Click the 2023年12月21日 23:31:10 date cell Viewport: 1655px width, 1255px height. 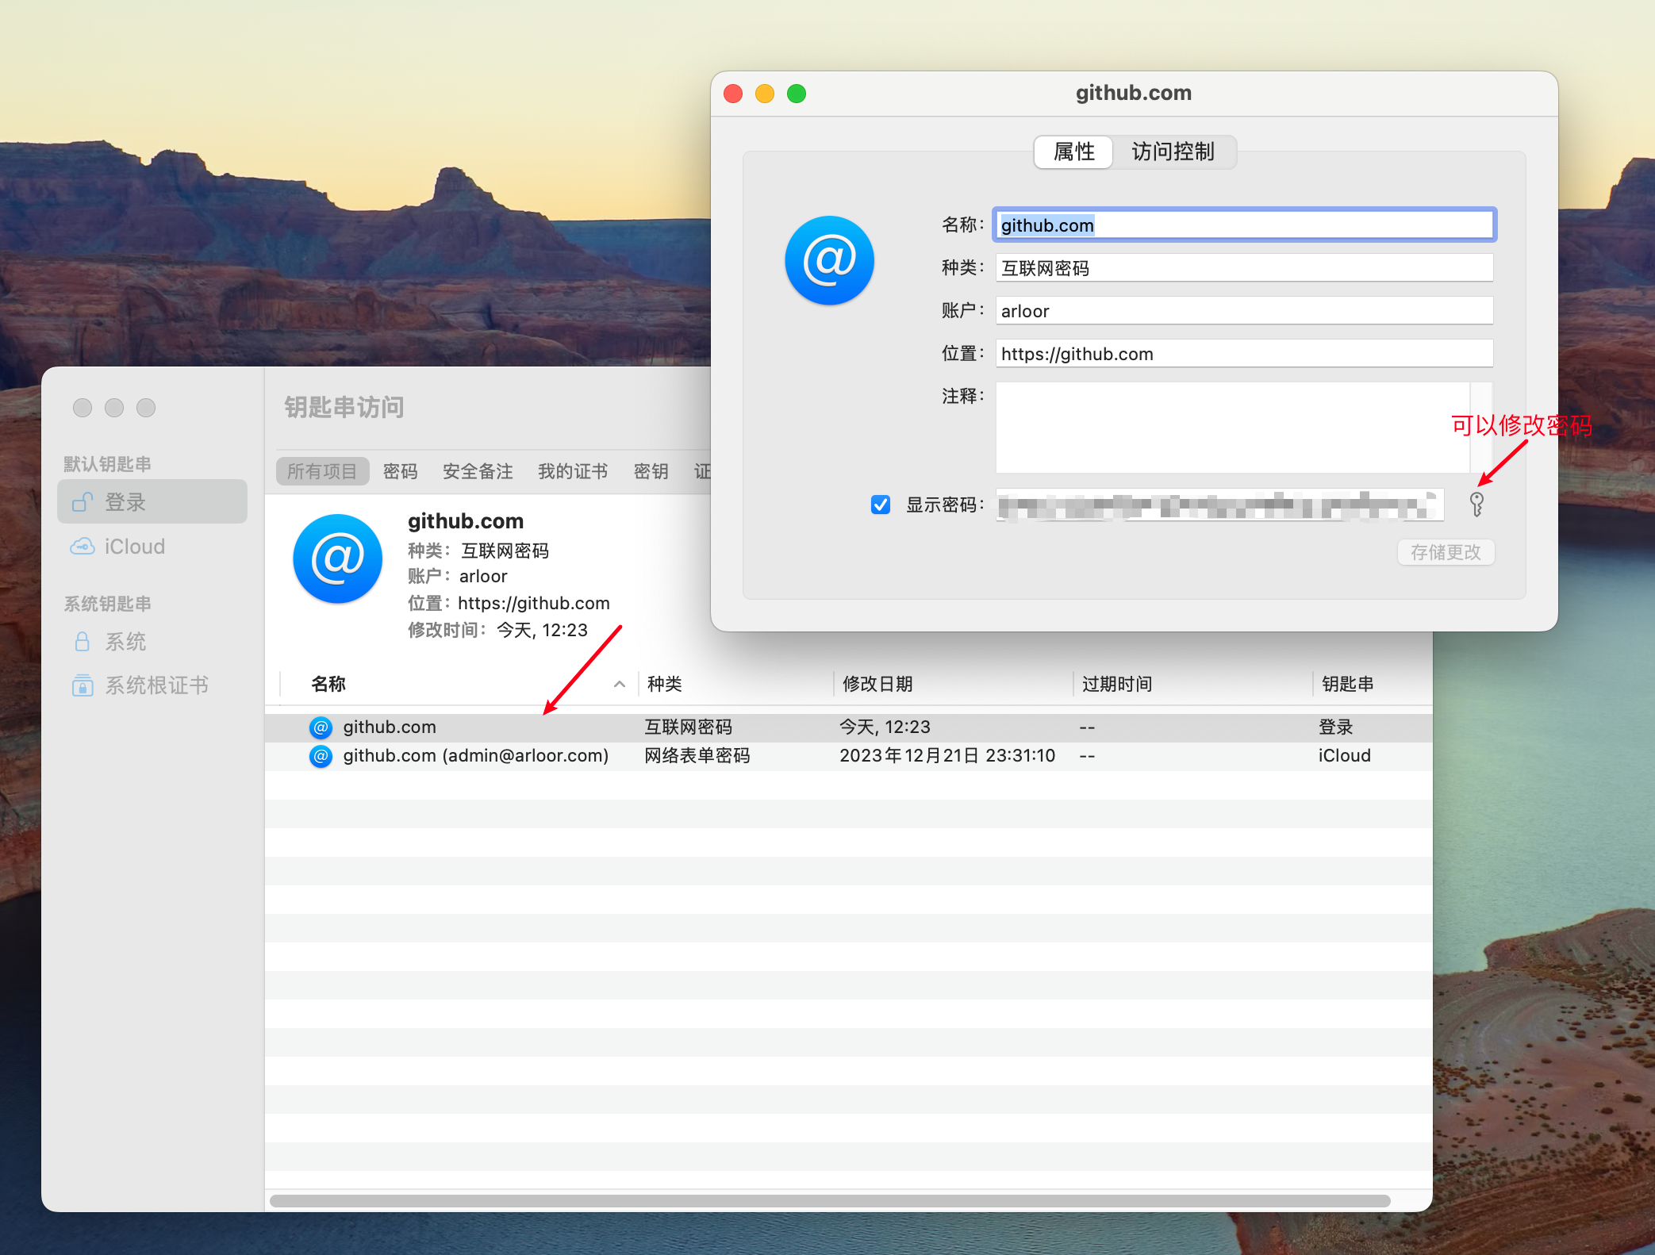(x=947, y=756)
